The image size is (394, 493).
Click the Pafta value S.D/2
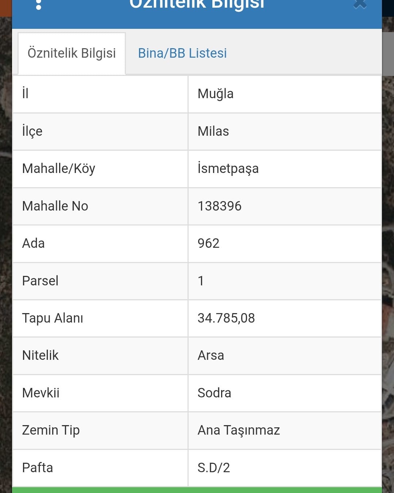(x=214, y=468)
